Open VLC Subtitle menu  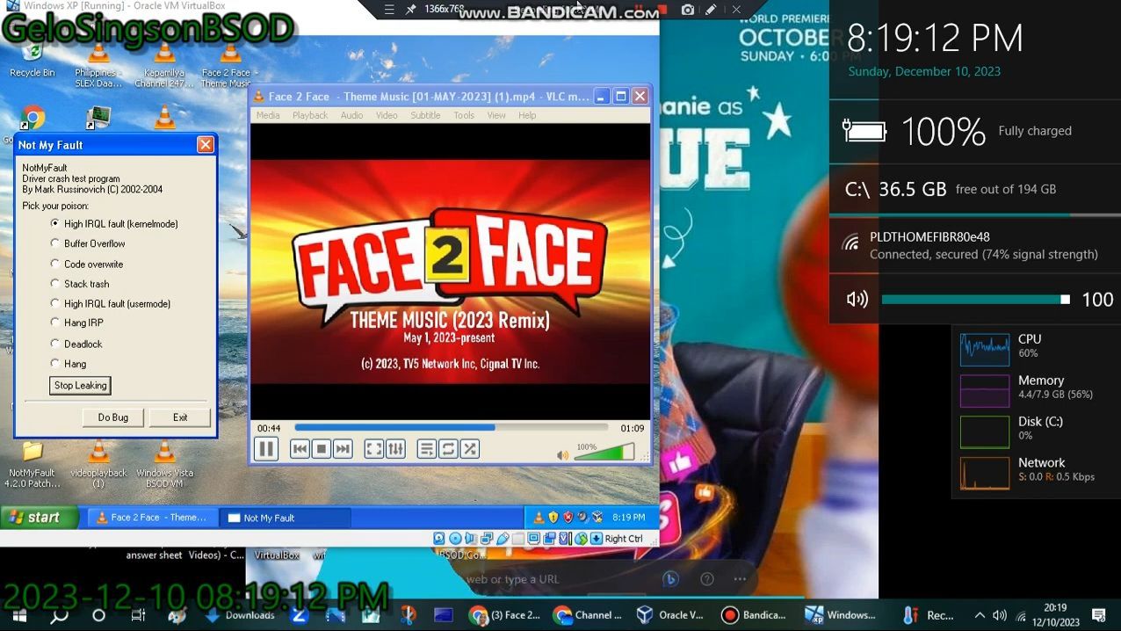click(426, 115)
